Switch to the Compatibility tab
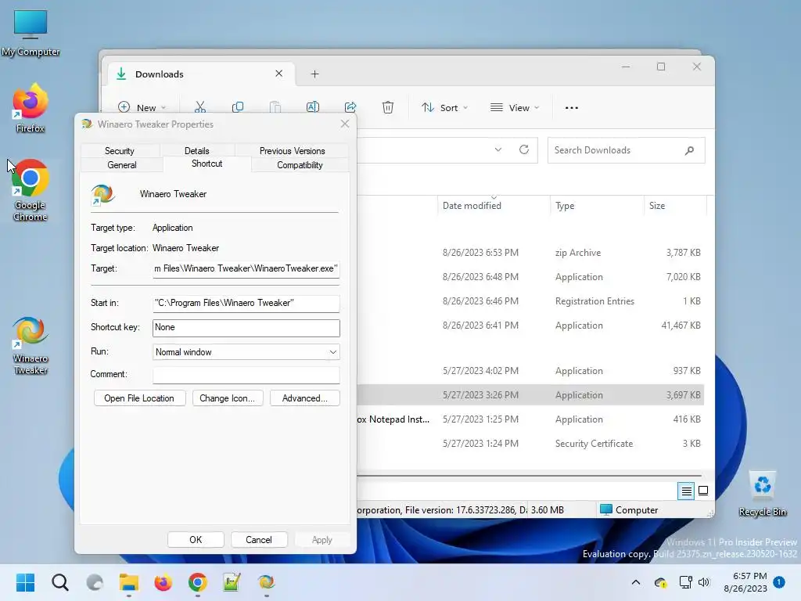 pyautogui.click(x=300, y=165)
